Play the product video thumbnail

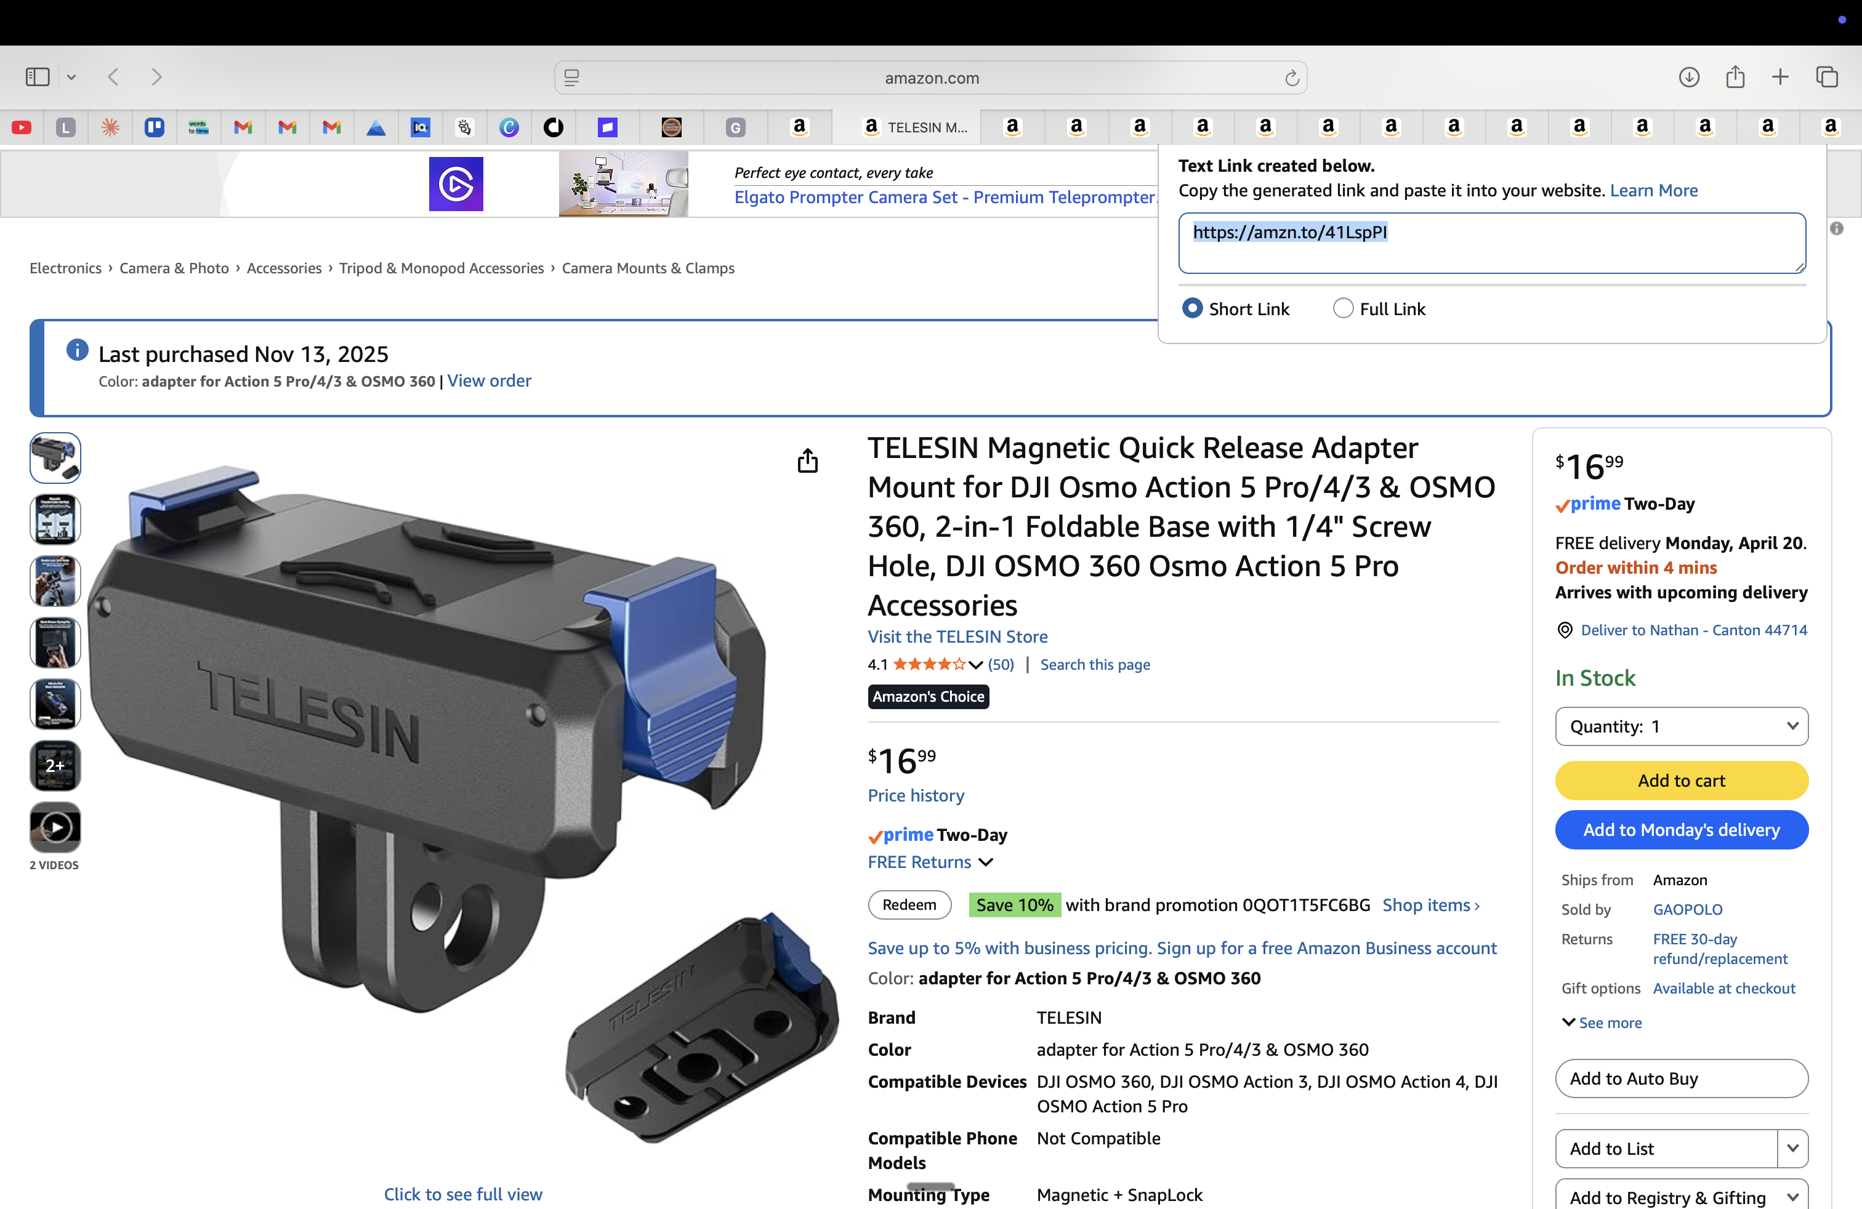[55, 827]
